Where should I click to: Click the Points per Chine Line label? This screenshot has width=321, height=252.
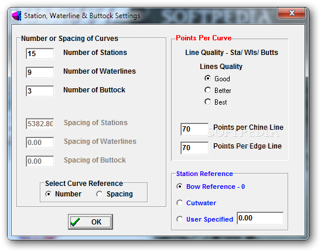point(248,127)
